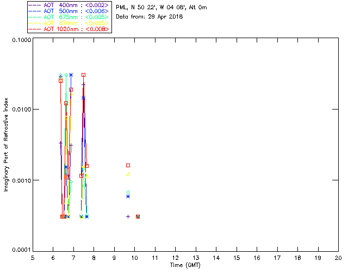This screenshot has width=348, height=279.
Task: Click the x-axis tick label 6
Action: coord(53,258)
